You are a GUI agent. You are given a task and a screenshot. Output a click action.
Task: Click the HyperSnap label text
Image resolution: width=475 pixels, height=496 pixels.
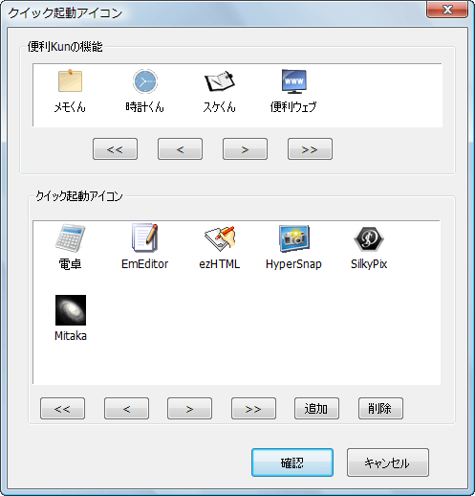[x=293, y=264]
